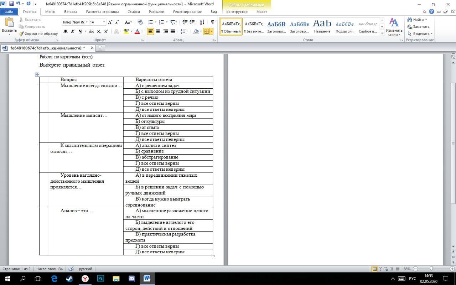
Task: Switch to Print Layout view in status bar
Action: pyautogui.click(x=374, y=269)
